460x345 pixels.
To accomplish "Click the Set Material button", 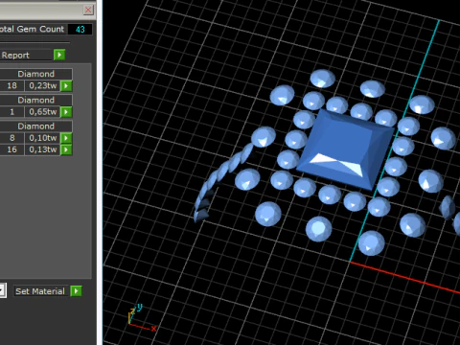I will (x=41, y=291).
